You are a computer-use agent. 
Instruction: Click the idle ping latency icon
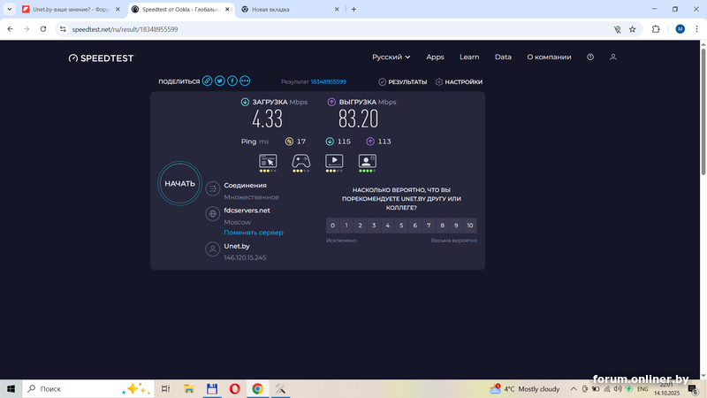pos(289,142)
